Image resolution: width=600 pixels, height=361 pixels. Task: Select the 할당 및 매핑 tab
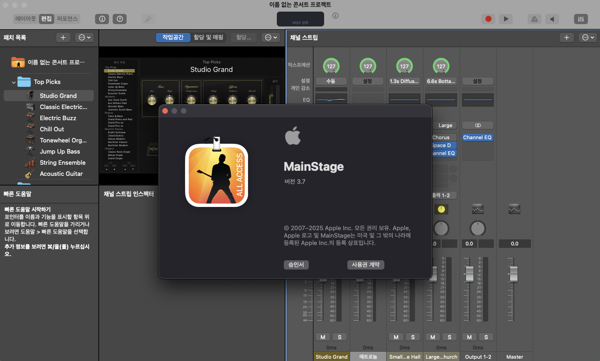pos(208,38)
